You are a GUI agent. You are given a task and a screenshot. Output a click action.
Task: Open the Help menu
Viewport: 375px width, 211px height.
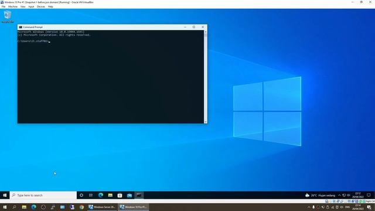tap(50, 6)
